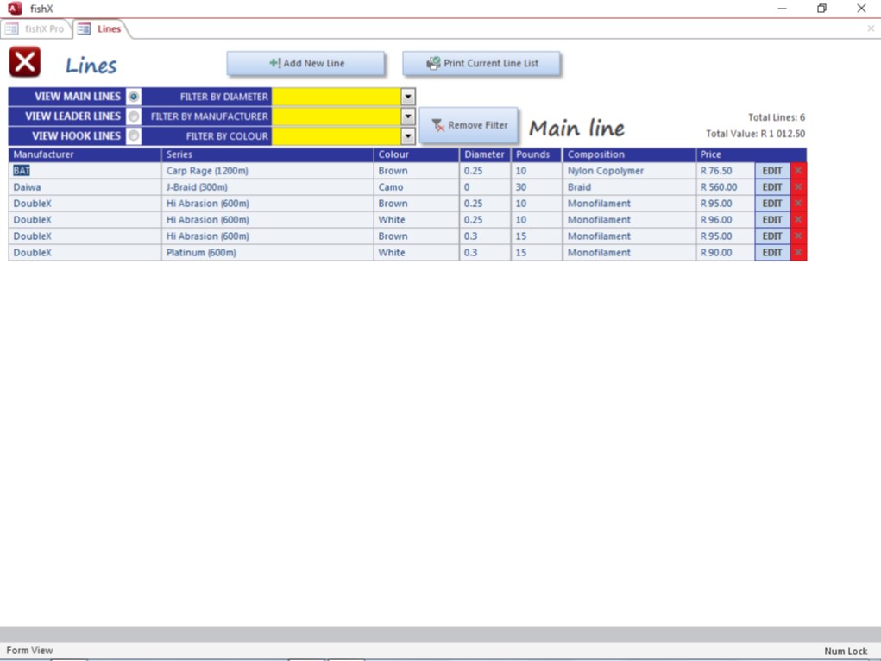The height and width of the screenshot is (661, 881).
Task: Select the View Leader Lines radio button
Action: pyautogui.click(x=134, y=116)
